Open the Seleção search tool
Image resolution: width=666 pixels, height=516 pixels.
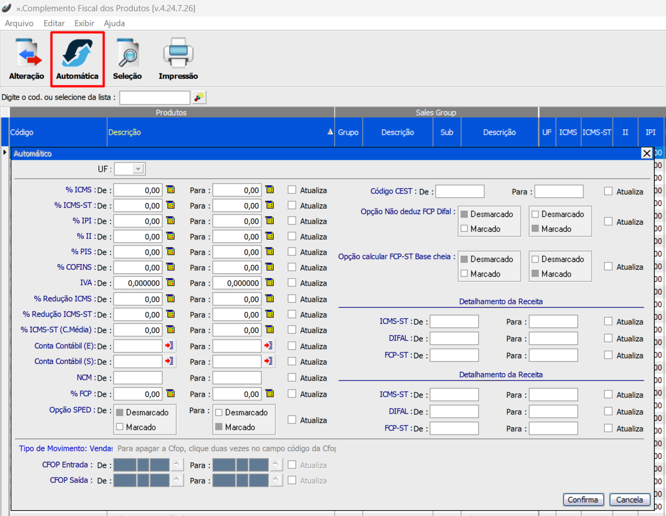(x=127, y=59)
